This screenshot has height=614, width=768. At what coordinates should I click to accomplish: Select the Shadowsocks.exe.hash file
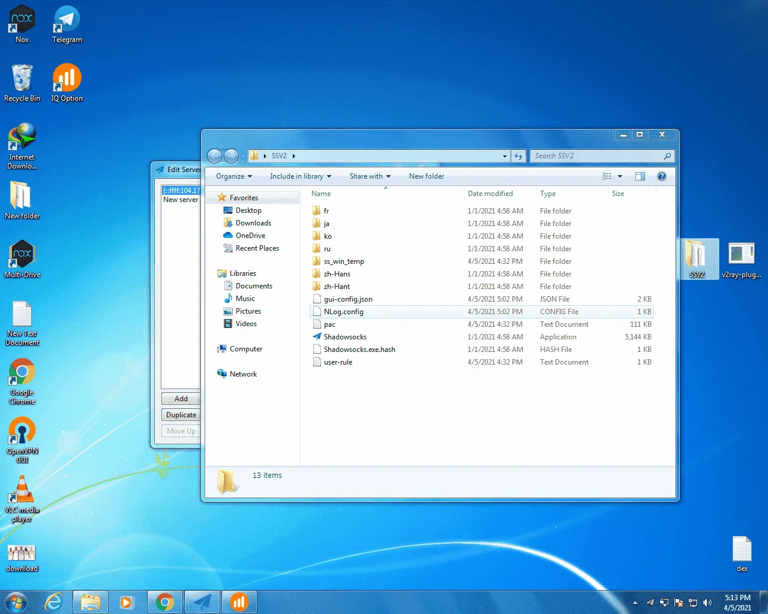(x=481, y=350)
